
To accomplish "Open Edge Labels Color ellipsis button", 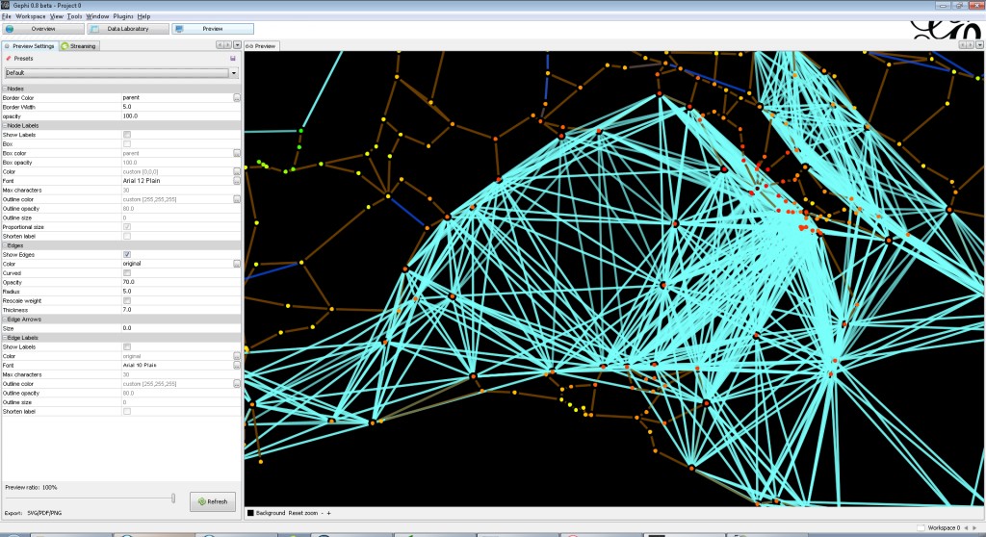I will click(x=237, y=356).
